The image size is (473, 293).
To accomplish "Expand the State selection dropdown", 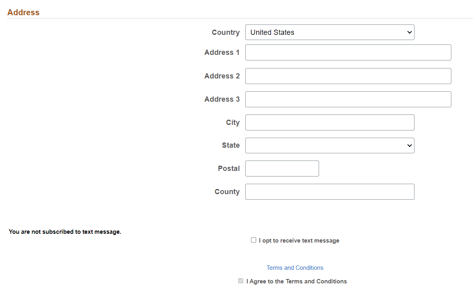I will coord(329,145).
